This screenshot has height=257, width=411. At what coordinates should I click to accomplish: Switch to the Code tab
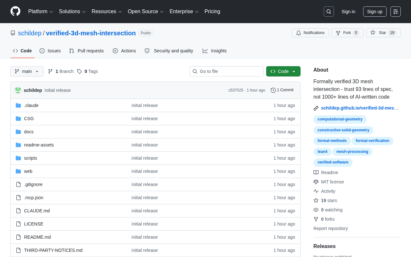(x=22, y=51)
